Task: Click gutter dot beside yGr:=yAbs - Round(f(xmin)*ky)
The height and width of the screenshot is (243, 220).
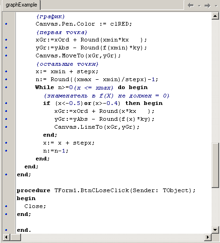Action: 6,48
